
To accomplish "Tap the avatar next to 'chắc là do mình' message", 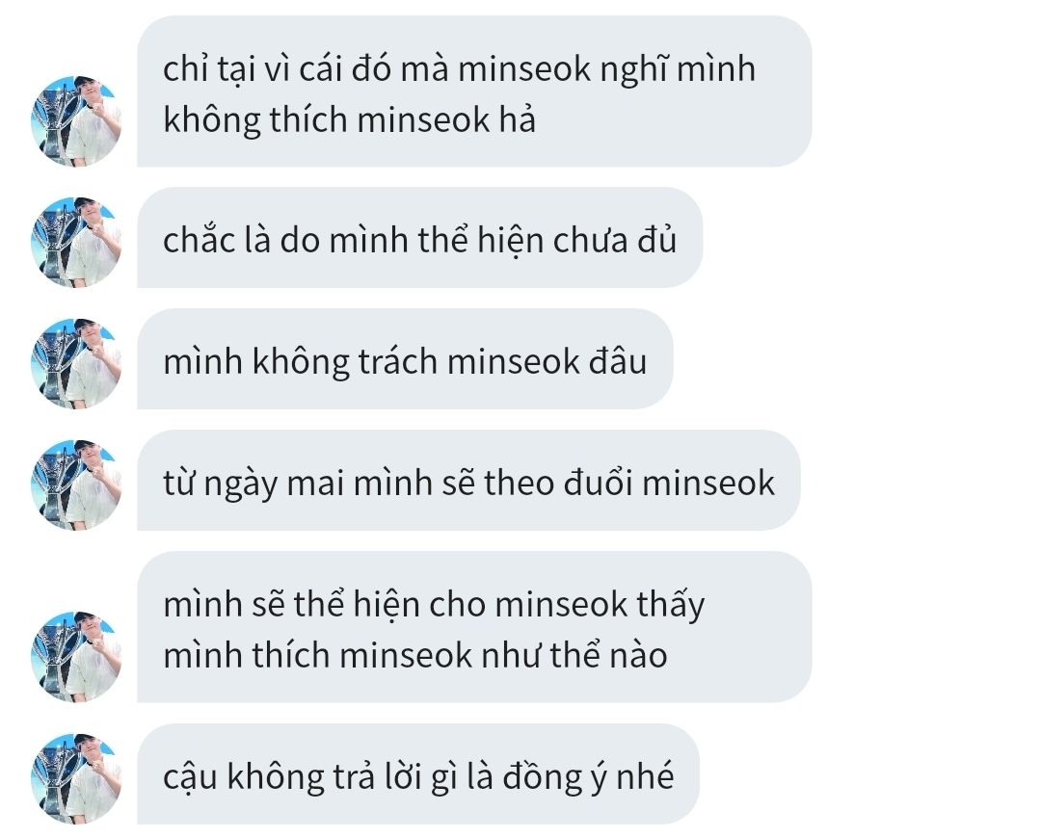I will coord(76,242).
